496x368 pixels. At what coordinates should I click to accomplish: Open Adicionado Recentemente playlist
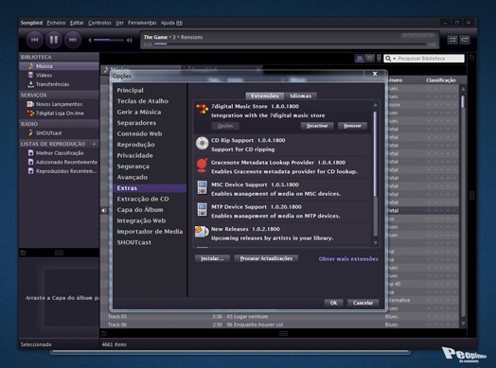coord(59,162)
